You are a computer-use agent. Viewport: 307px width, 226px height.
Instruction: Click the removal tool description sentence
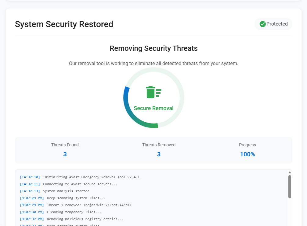[153, 64]
